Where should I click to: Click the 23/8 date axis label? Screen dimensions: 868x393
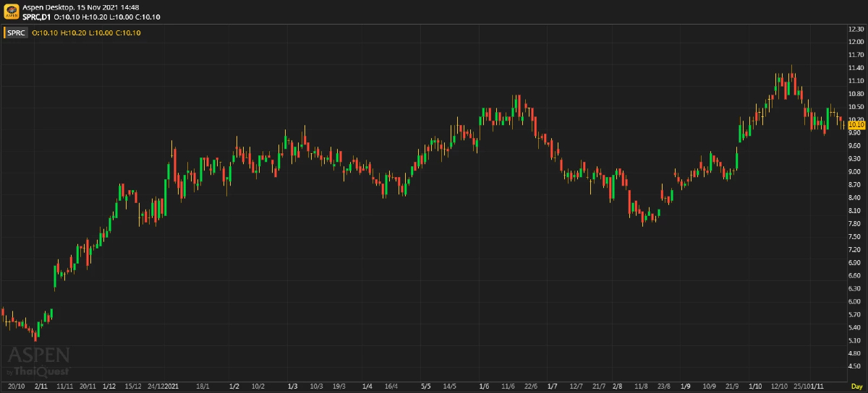click(665, 387)
